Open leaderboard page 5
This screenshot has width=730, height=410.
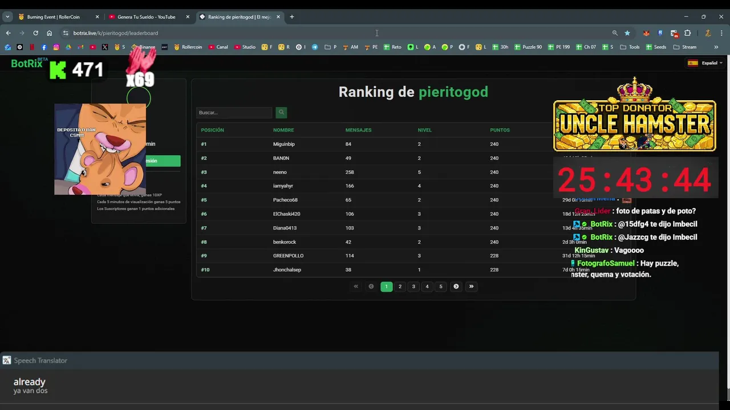point(441,286)
